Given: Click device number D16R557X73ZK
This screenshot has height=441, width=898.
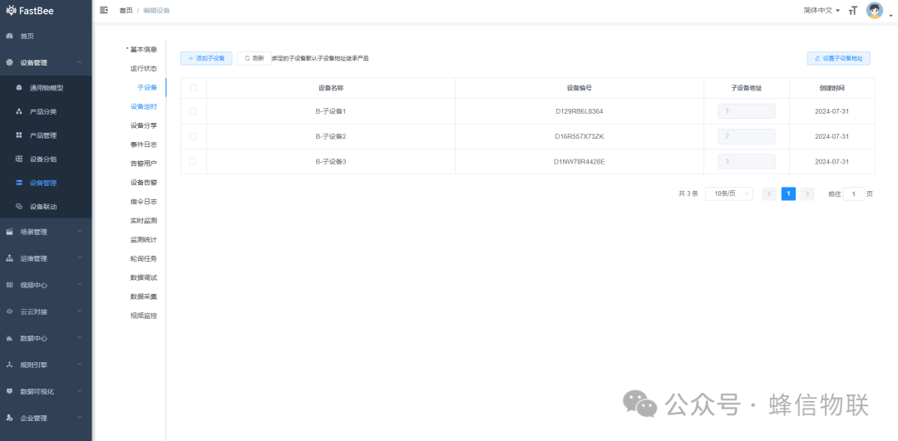Looking at the screenshot, I should (579, 136).
